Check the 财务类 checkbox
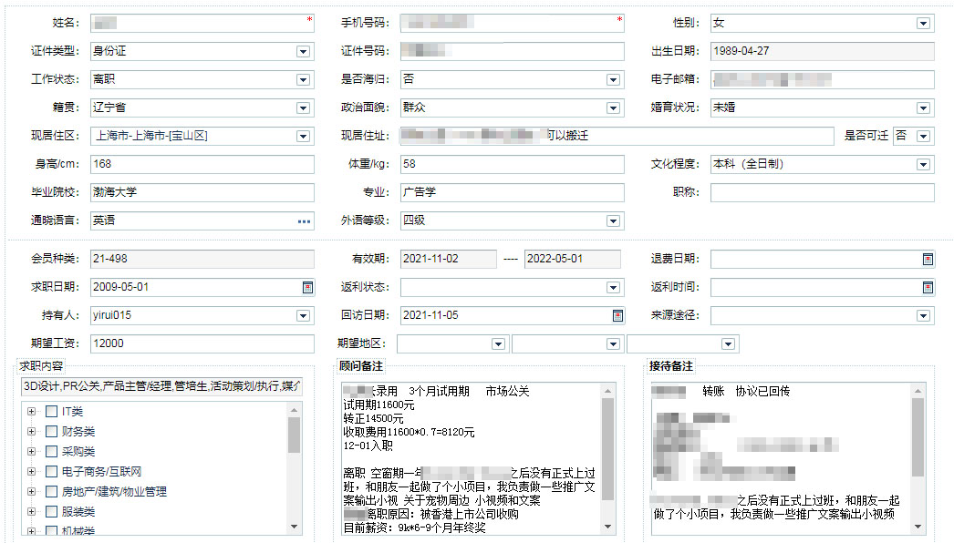The width and height of the screenshot is (954, 543). [52, 432]
